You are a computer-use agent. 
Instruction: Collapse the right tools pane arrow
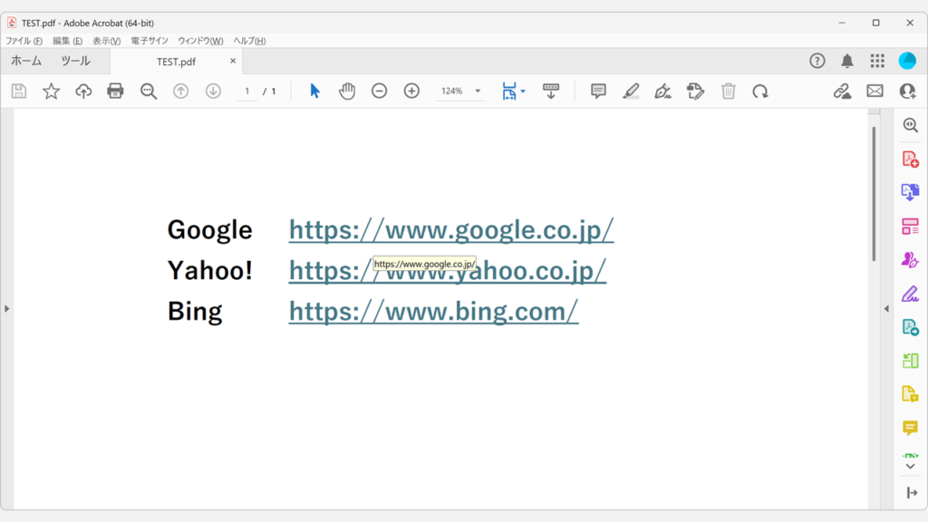coord(886,308)
